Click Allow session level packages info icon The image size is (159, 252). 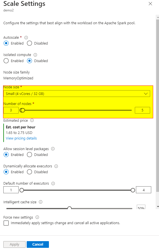(x=53, y=149)
